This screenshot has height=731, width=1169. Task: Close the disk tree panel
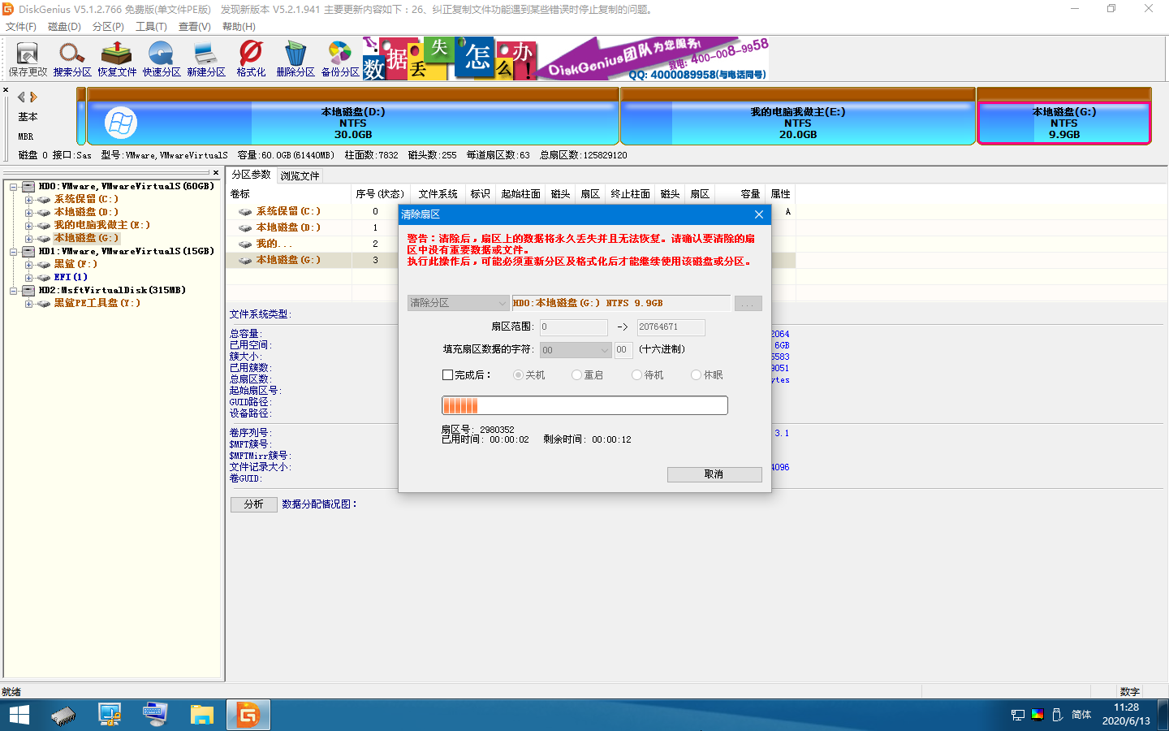pos(216,172)
